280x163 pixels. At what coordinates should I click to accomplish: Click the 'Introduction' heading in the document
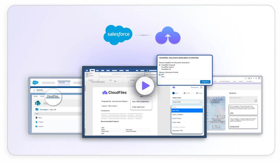pos(105,111)
